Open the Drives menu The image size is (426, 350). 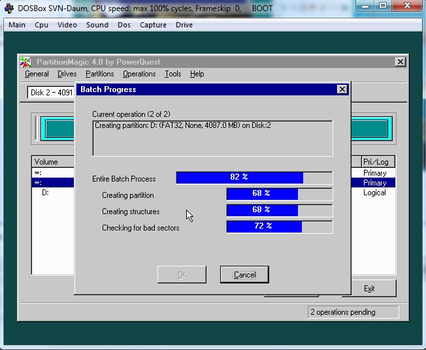(x=67, y=74)
